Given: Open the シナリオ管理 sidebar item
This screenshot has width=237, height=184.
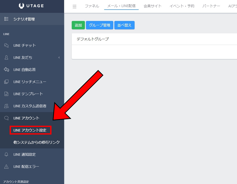Looking at the screenshot, I should click(24, 19).
